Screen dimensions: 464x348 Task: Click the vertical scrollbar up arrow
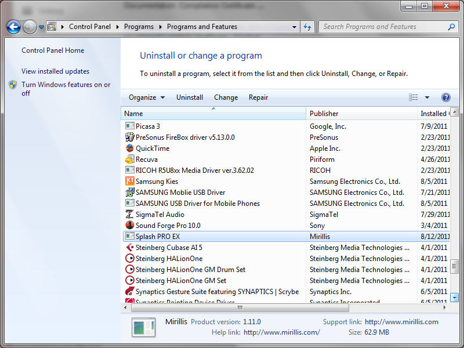click(454, 112)
